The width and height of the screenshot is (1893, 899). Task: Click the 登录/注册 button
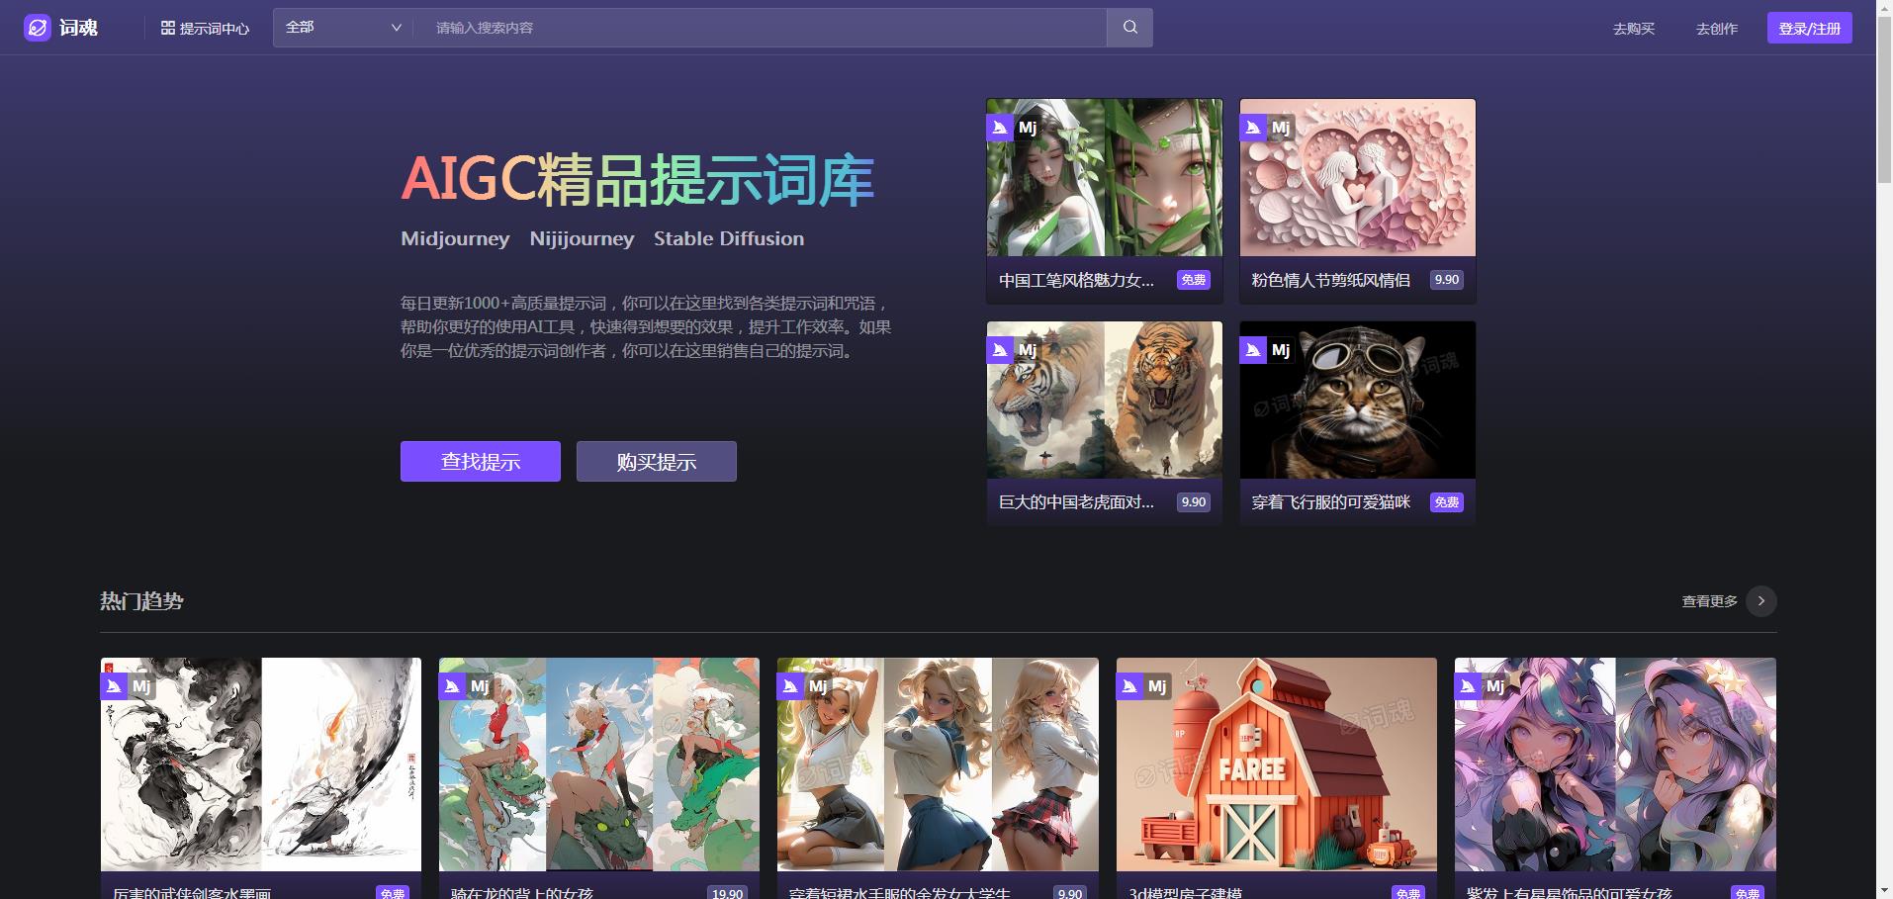click(1809, 28)
